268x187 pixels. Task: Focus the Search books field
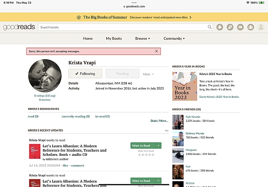(x=126, y=27)
